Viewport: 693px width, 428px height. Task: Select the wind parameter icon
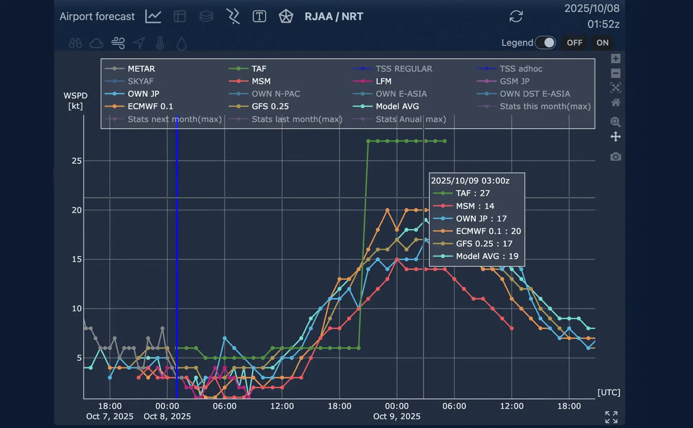[118, 43]
